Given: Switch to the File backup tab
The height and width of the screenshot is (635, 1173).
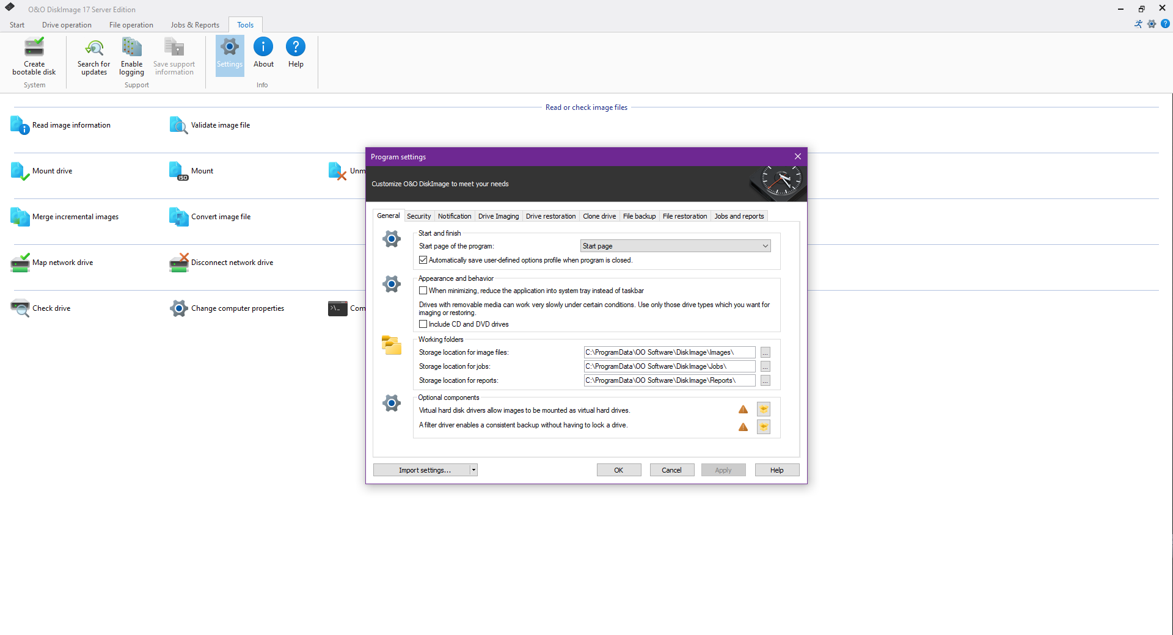Looking at the screenshot, I should click(639, 216).
